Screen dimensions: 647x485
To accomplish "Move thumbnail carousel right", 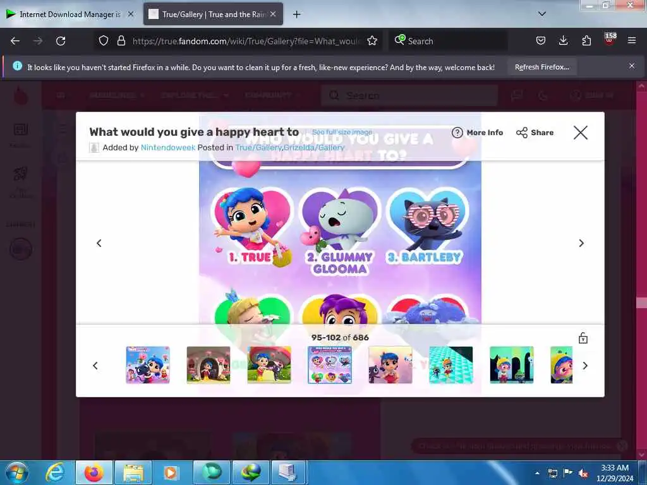I will click(585, 366).
